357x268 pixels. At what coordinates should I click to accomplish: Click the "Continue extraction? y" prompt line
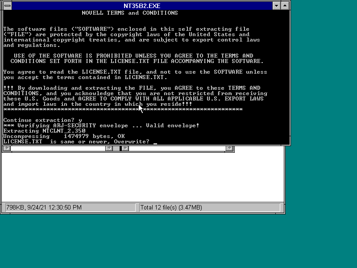pos(42,120)
